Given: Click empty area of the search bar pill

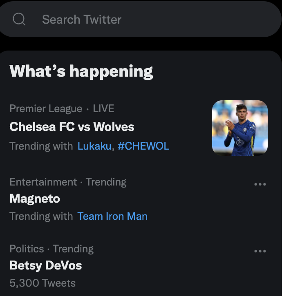Looking at the screenshot, I should tap(199, 19).
